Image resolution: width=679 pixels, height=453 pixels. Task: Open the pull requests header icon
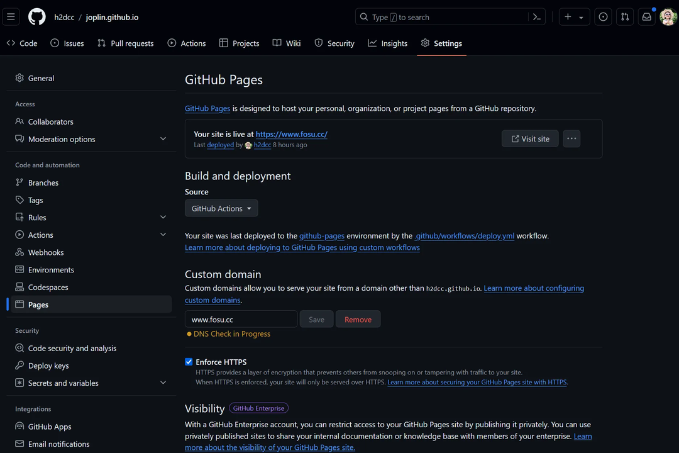[x=625, y=17]
